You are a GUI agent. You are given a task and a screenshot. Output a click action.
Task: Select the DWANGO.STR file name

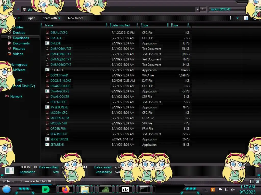click(x=60, y=97)
